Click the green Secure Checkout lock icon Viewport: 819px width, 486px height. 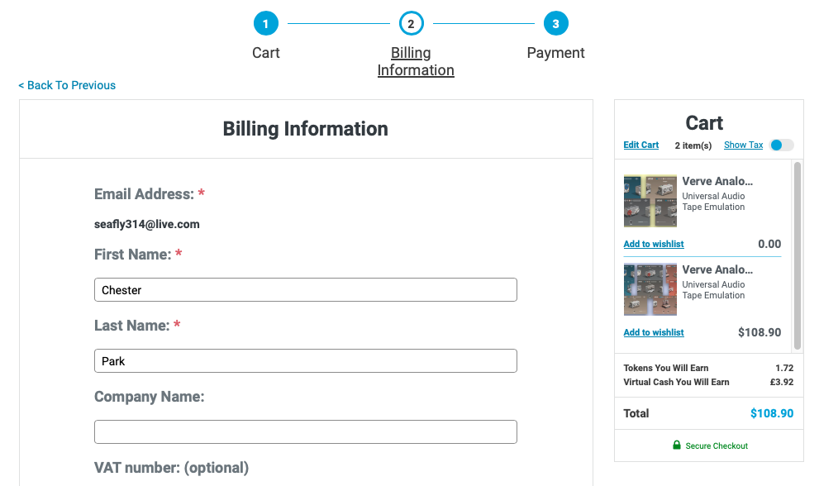pyautogui.click(x=676, y=445)
